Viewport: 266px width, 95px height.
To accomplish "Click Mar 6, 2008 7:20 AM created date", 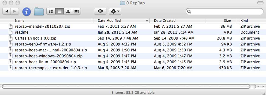I will pyautogui.click(x=173, y=68).
